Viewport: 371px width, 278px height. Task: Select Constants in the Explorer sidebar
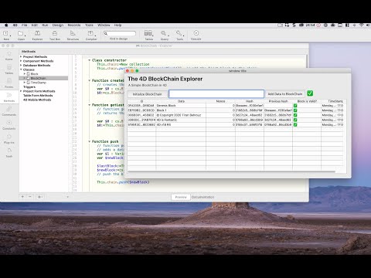(9, 125)
